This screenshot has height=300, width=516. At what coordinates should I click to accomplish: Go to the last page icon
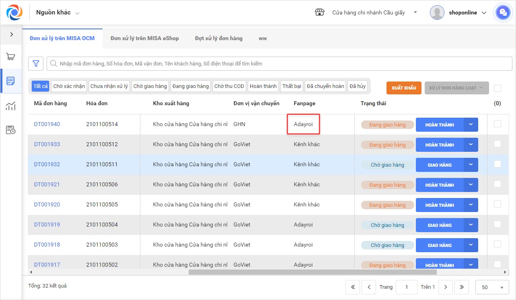[x=462, y=287]
